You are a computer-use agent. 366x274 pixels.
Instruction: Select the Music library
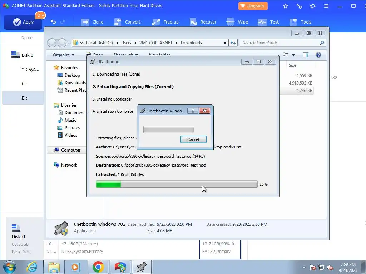click(70, 120)
